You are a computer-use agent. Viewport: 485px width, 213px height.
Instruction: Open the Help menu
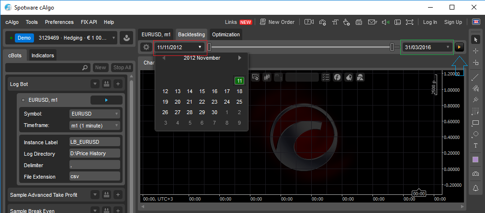(109, 22)
